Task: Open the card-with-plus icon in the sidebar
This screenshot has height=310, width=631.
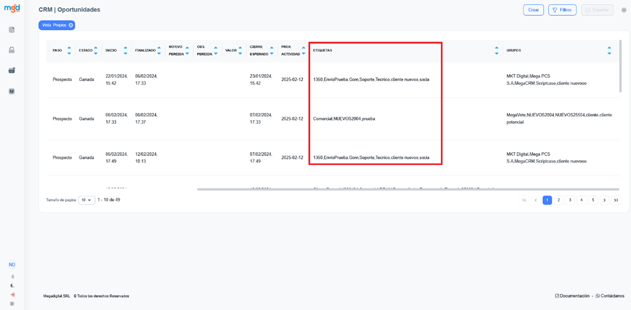Action: tap(12, 70)
